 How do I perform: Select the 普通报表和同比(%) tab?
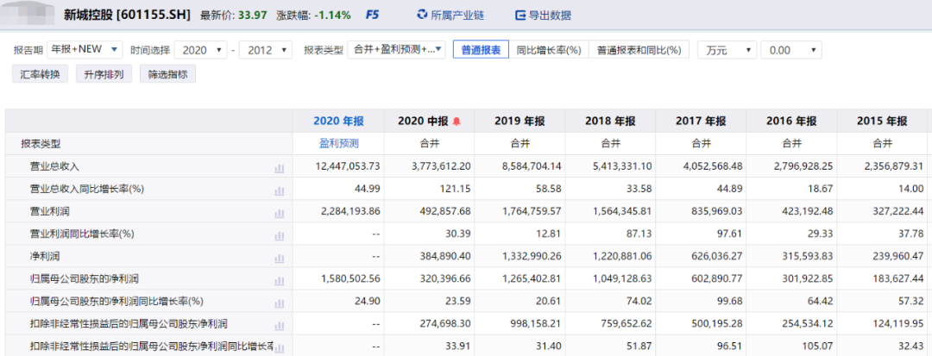tap(639, 50)
